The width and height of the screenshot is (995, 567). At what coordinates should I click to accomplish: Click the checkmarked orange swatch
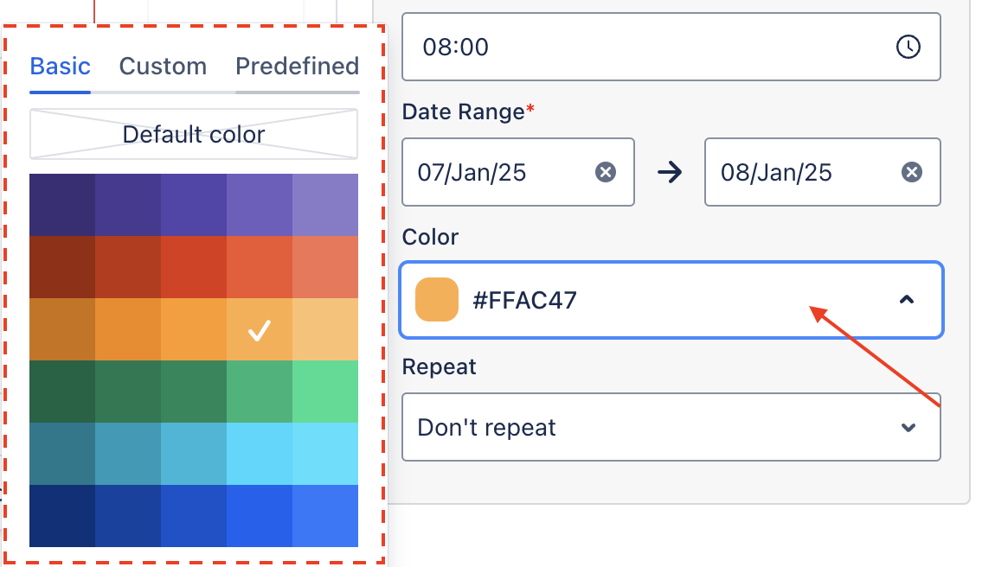coord(260,330)
